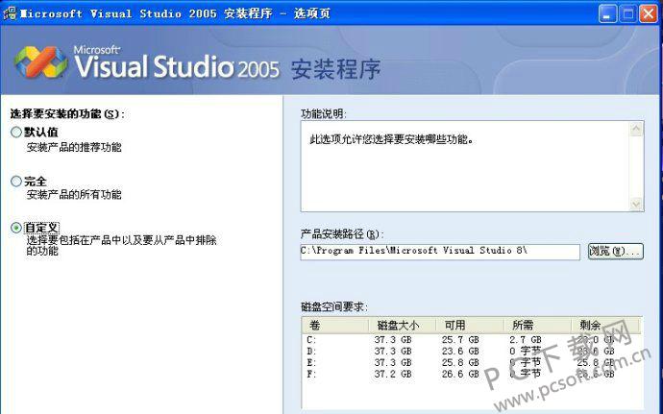Click the 安装产品的推荐功能 description

pyautogui.click(x=74, y=147)
